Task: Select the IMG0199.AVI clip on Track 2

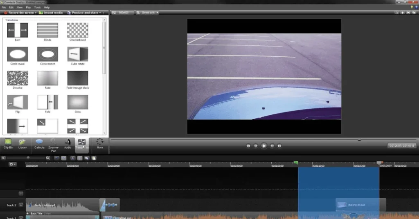Action: (361, 205)
